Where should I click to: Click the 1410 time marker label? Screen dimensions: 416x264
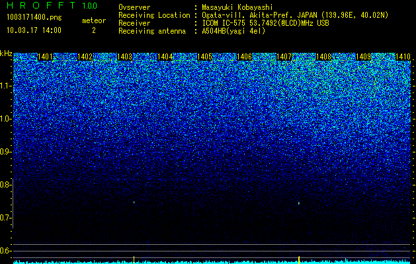(x=403, y=57)
